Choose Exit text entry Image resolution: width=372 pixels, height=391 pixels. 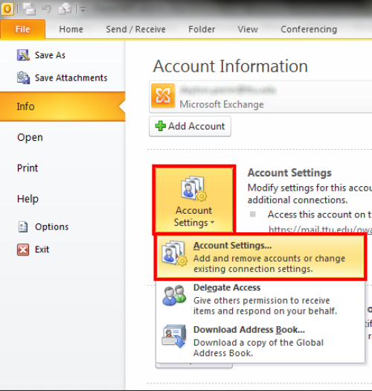[42, 249]
